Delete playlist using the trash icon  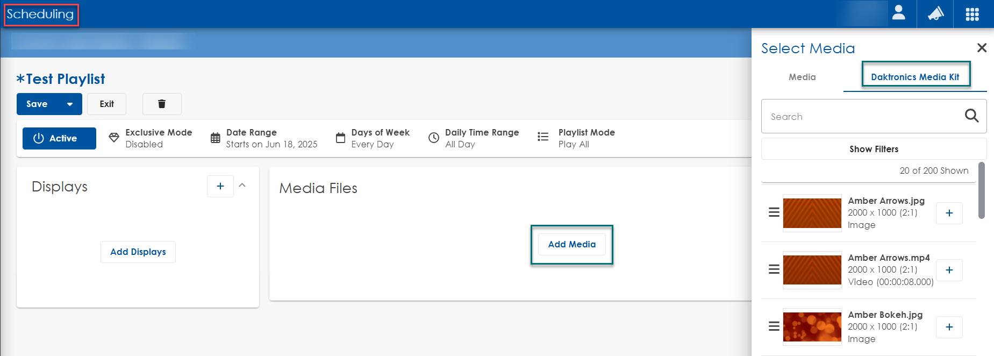[x=162, y=104]
